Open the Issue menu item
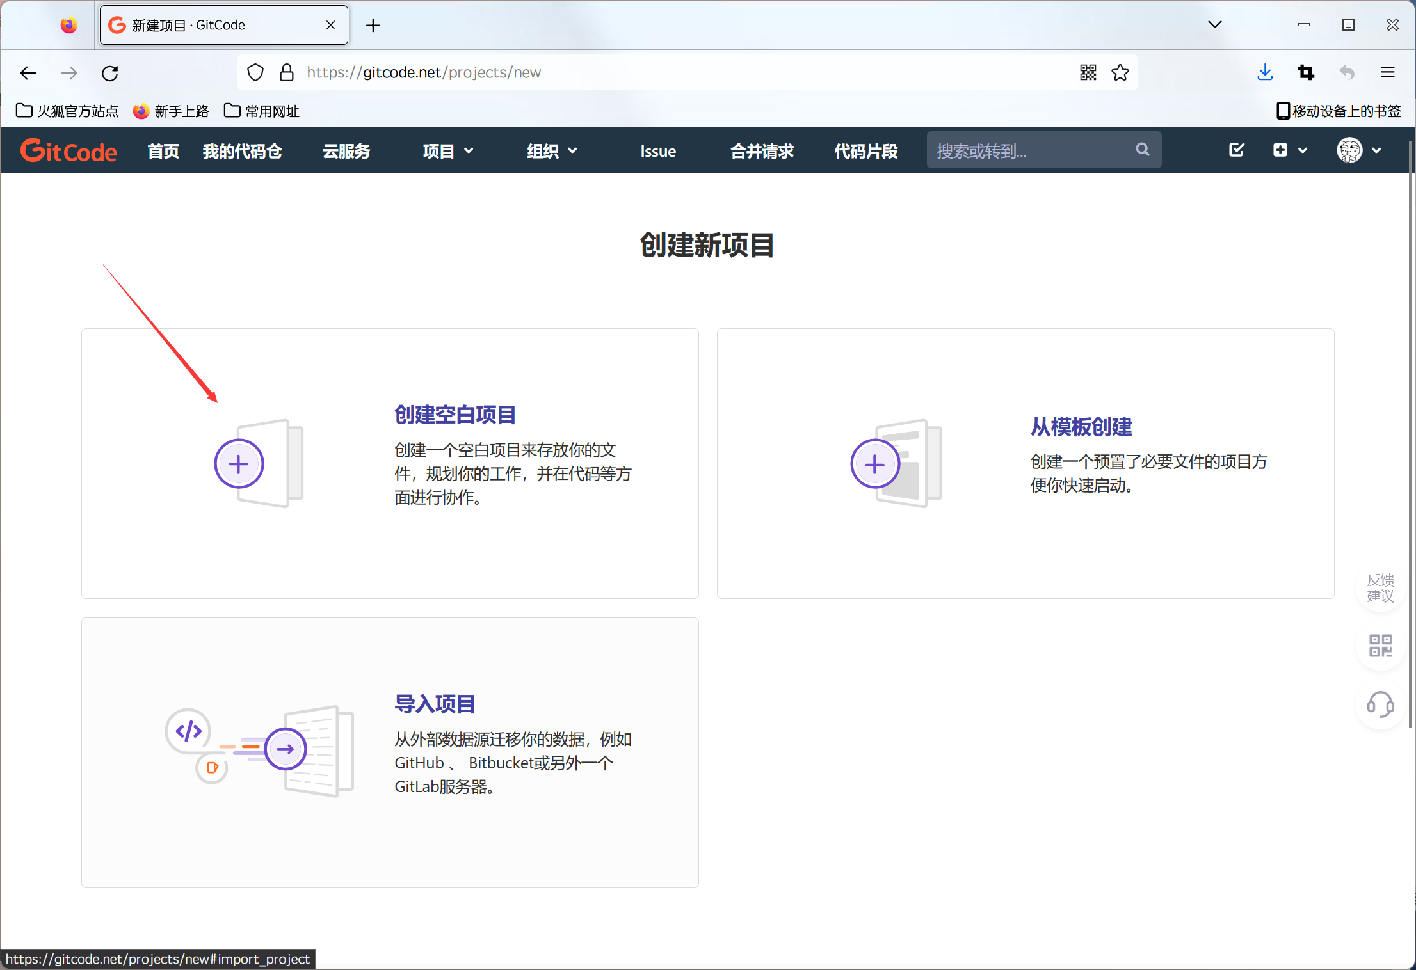Viewport: 1416px width, 970px height. coord(657,151)
